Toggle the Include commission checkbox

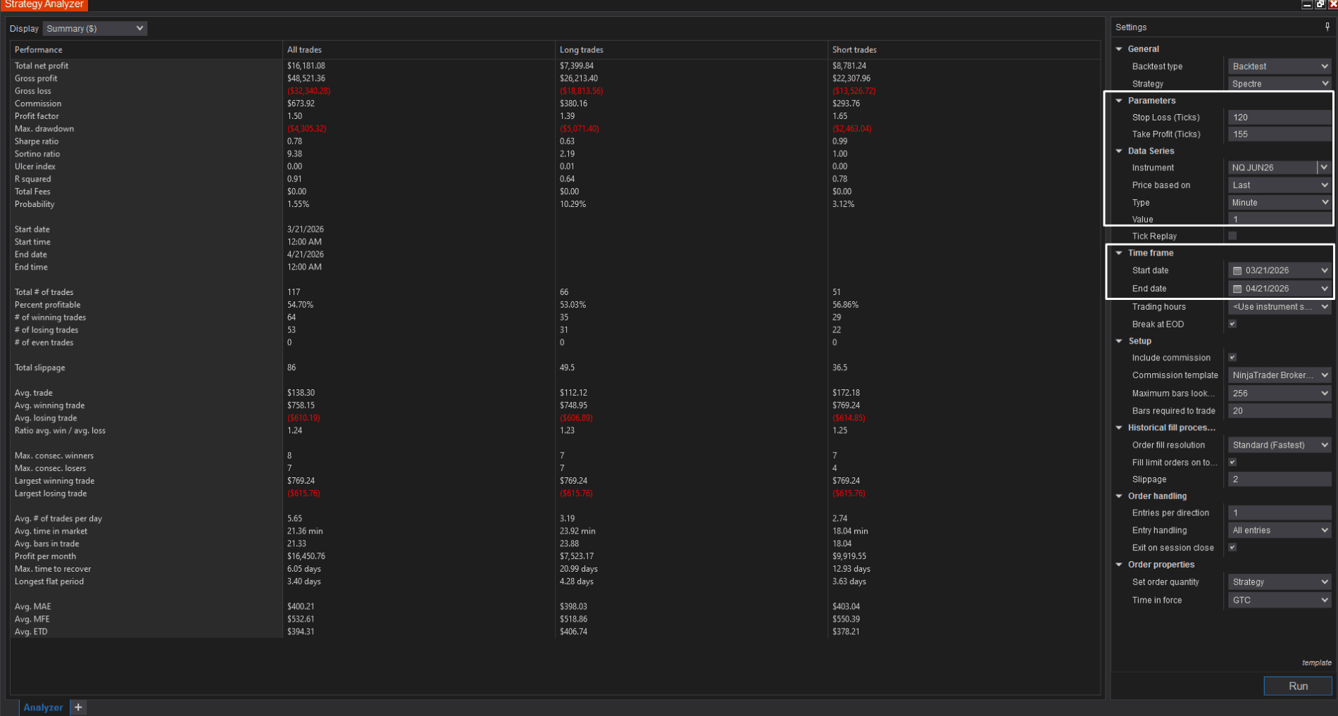tap(1232, 358)
